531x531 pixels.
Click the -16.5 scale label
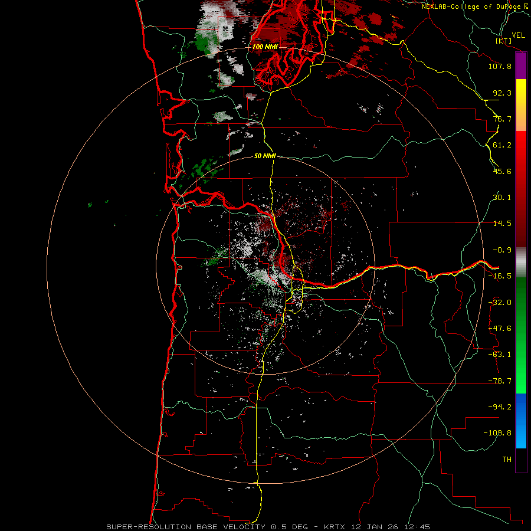click(x=500, y=276)
